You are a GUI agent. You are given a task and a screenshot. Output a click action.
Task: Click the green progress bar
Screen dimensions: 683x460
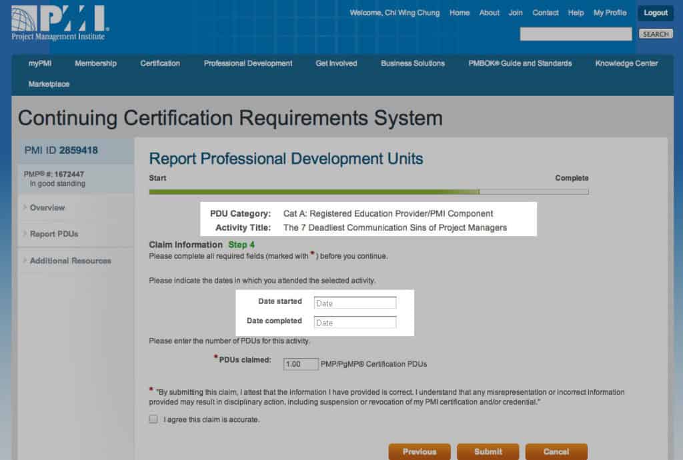click(x=314, y=192)
